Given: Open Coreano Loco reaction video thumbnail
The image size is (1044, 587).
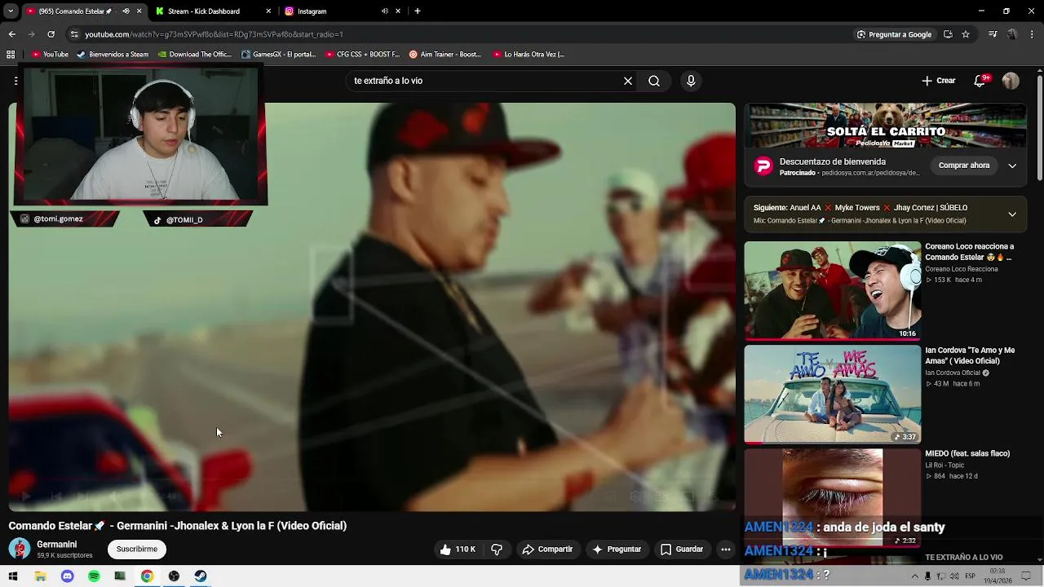Looking at the screenshot, I should tap(832, 290).
